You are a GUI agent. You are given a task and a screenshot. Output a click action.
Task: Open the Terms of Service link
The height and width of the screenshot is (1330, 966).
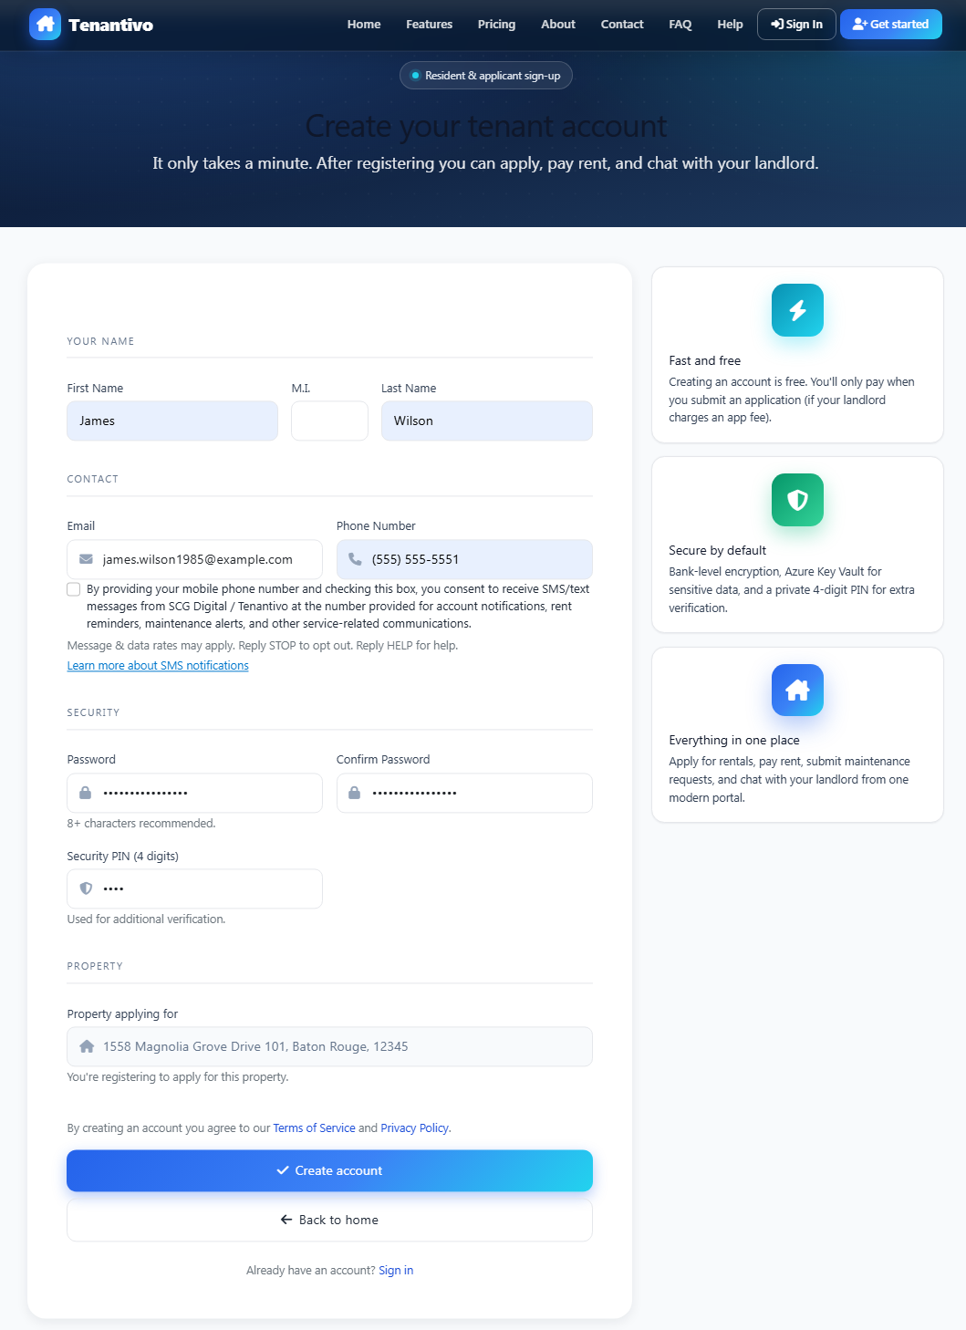[314, 1128]
